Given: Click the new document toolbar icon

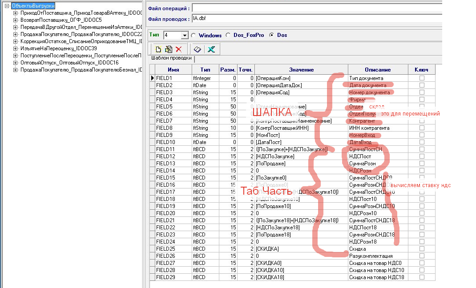Looking at the screenshot, I should [x=158, y=49].
